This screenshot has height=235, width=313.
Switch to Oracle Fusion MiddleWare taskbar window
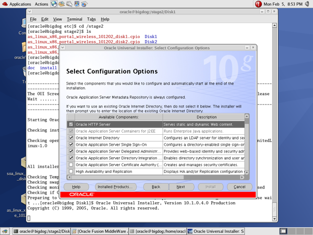click(x=100, y=231)
